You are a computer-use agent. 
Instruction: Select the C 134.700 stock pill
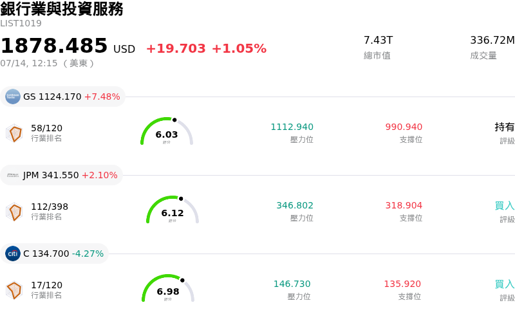pos(55,254)
